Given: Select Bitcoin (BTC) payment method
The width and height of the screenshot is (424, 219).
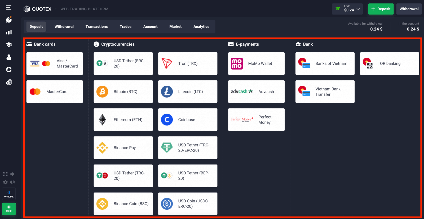Looking at the screenshot, I should coord(123,92).
